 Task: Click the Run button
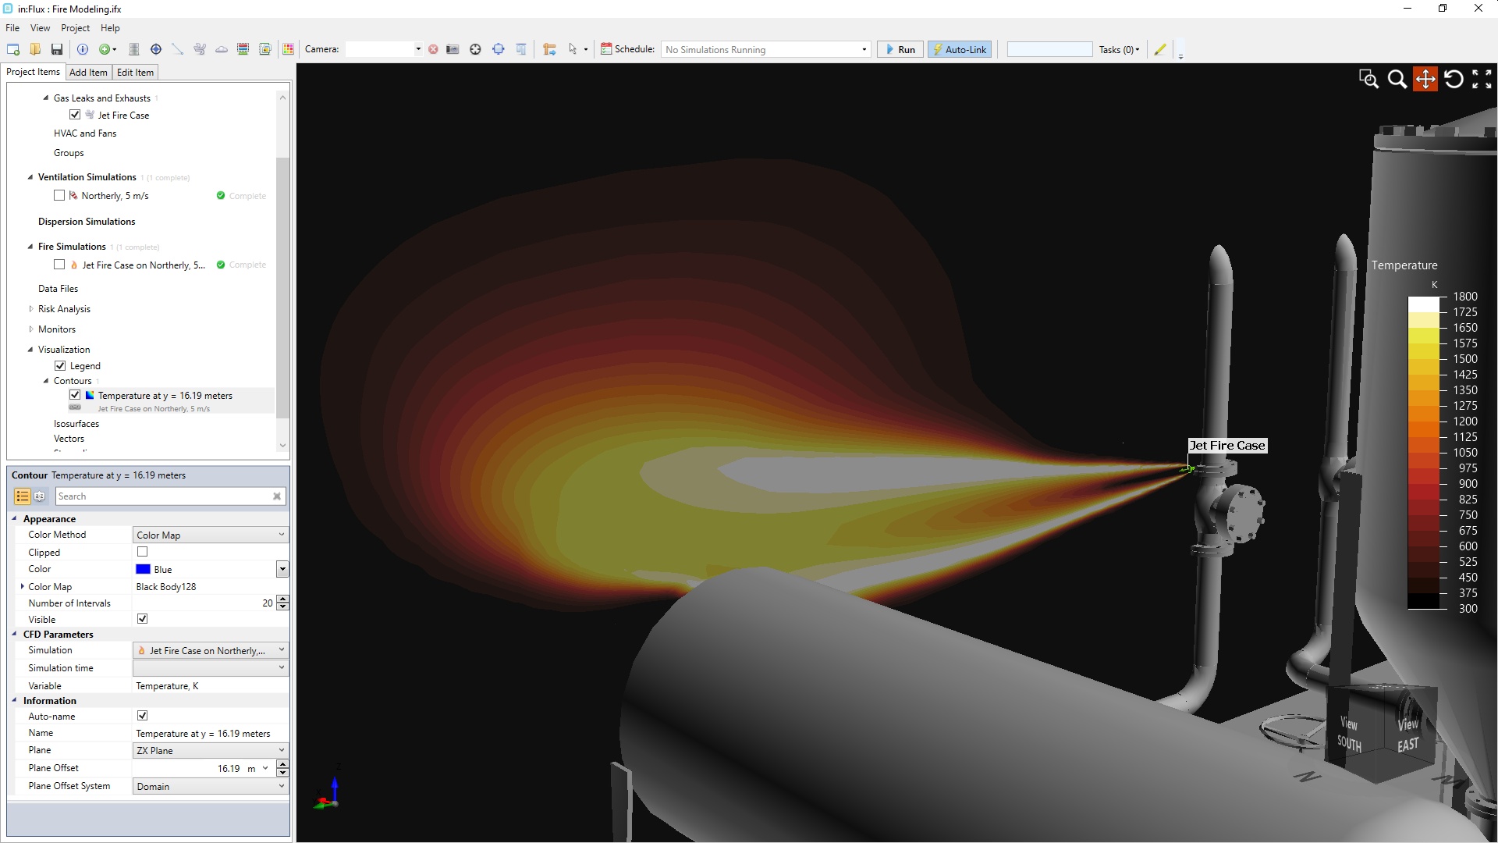coord(900,49)
